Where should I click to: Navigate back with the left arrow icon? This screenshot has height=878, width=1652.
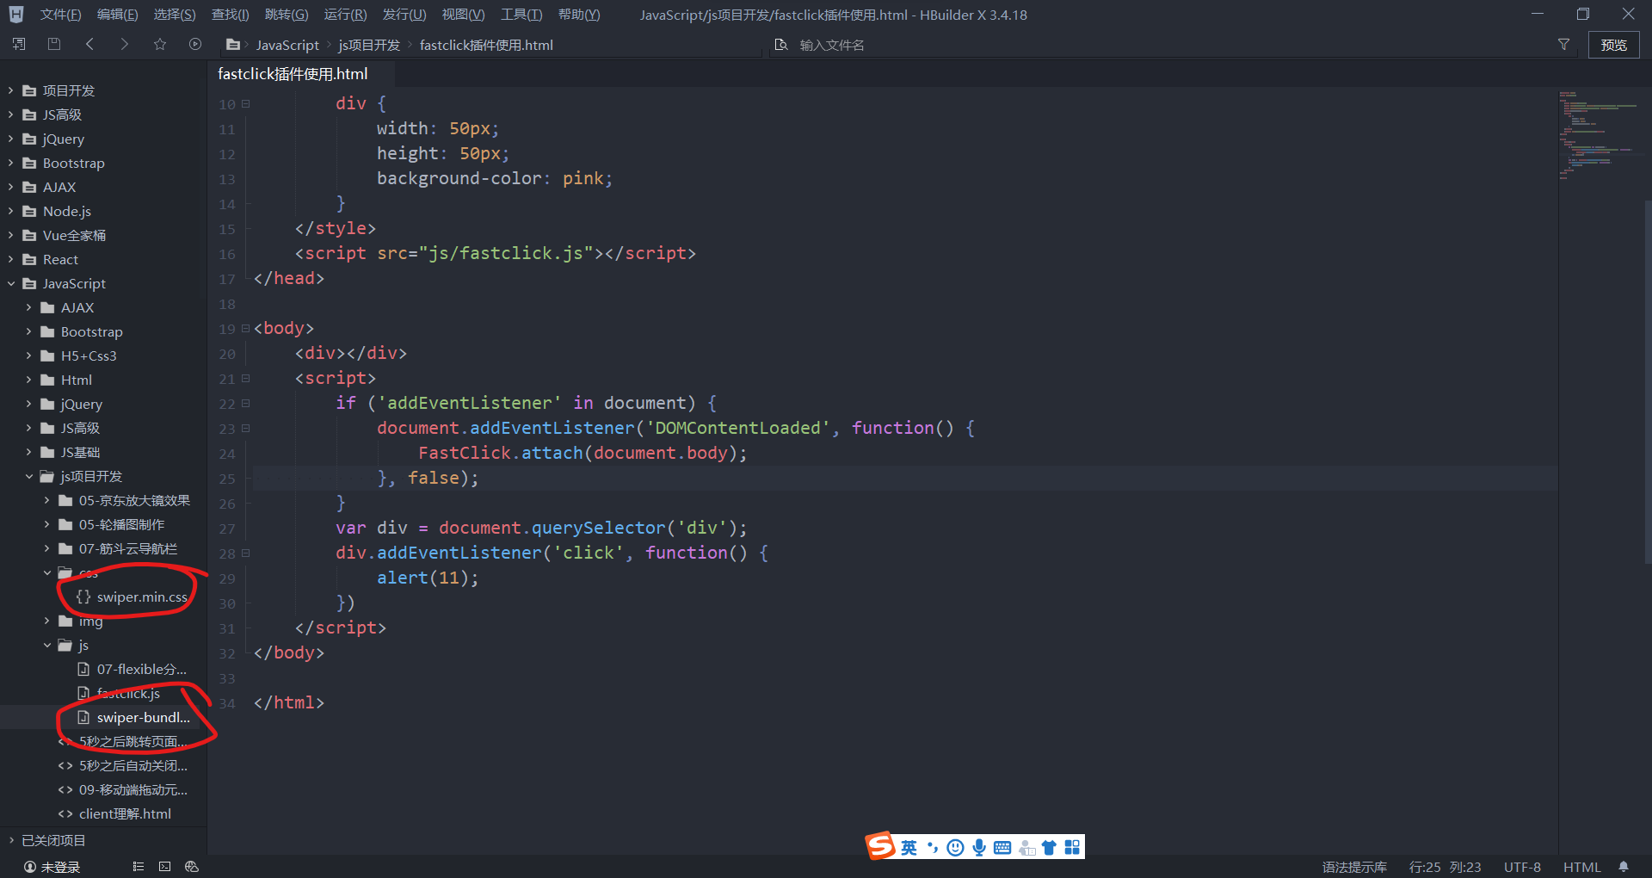click(x=89, y=44)
